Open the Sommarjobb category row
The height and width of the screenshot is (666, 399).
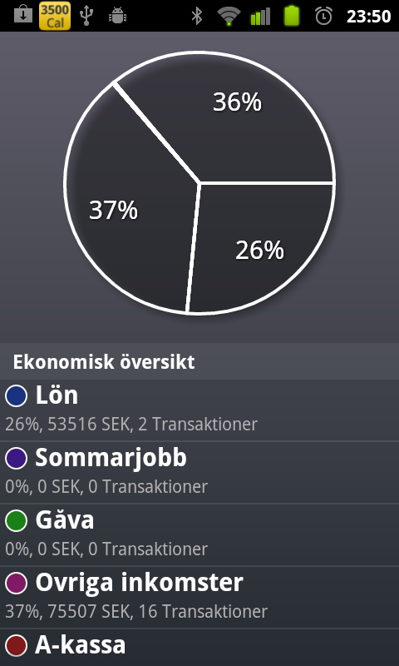click(199, 473)
